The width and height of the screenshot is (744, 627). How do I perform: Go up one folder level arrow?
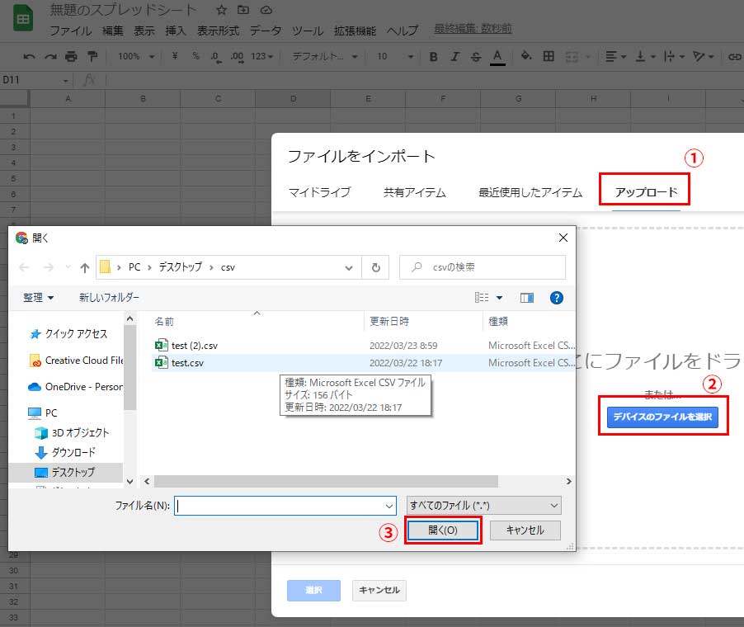pyautogui.click(x=85, y=267)
